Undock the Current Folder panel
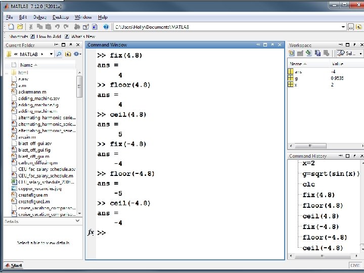Screen dimensions: 364x273 click(x=71, y=45)
